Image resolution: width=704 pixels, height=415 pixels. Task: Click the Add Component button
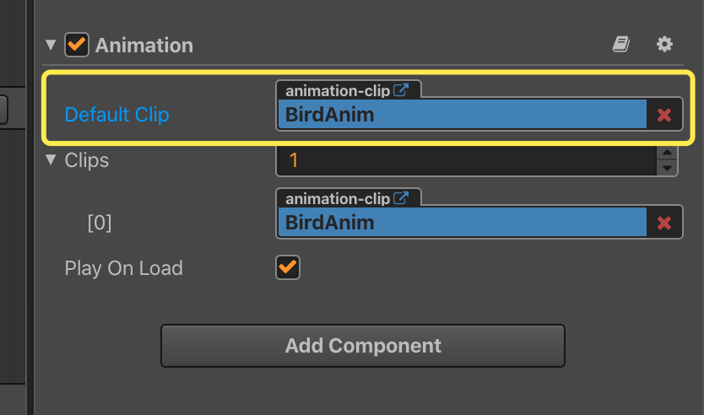point(363,346)
